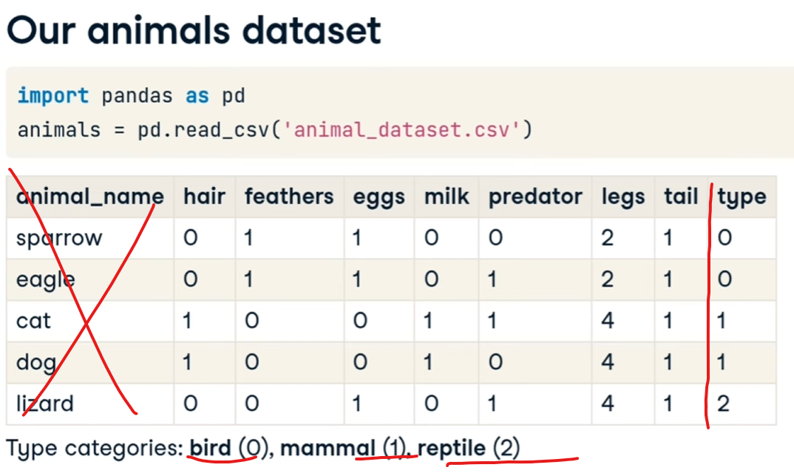Click the bold word reptile in type categories

click(452, 448)
